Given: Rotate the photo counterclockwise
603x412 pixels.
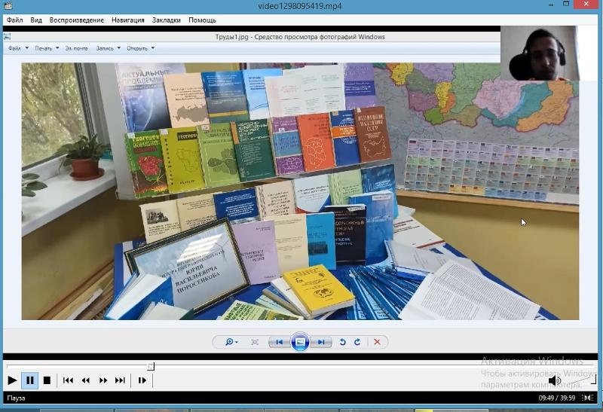Looking at the screenshot, I should (343, 342).
